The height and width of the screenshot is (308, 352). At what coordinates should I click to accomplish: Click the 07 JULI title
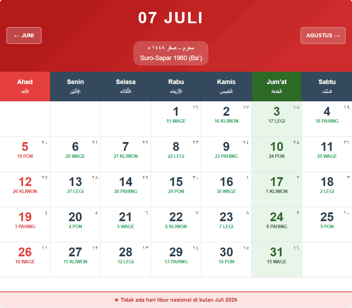tap(171, 18)
